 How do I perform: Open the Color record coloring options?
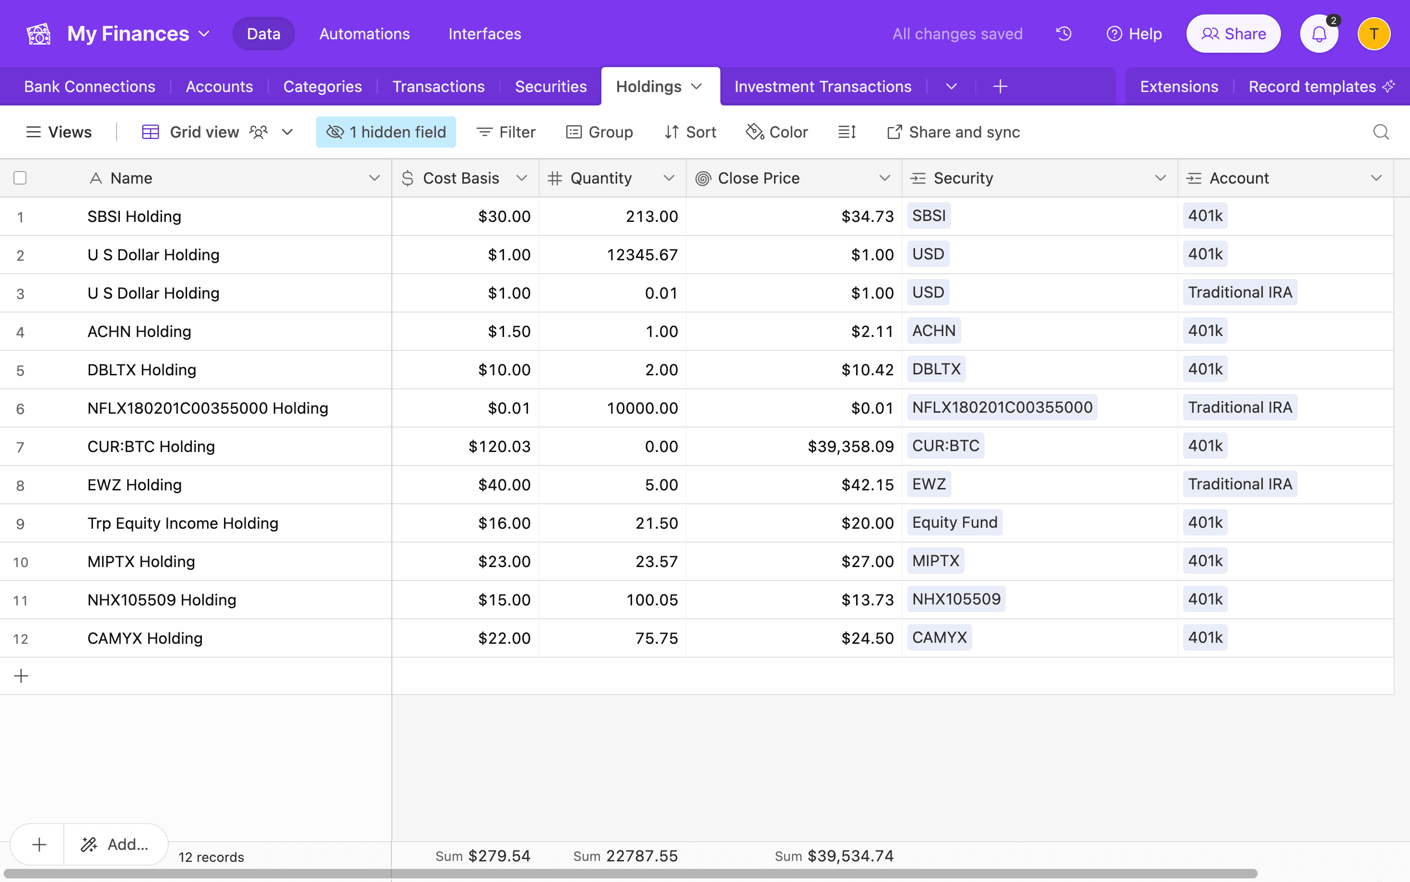pos(776,132)
